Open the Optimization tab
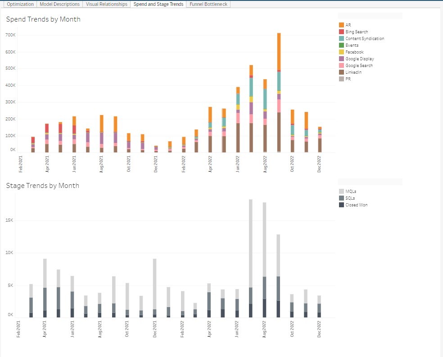The image size is (443, 357). 20,4
